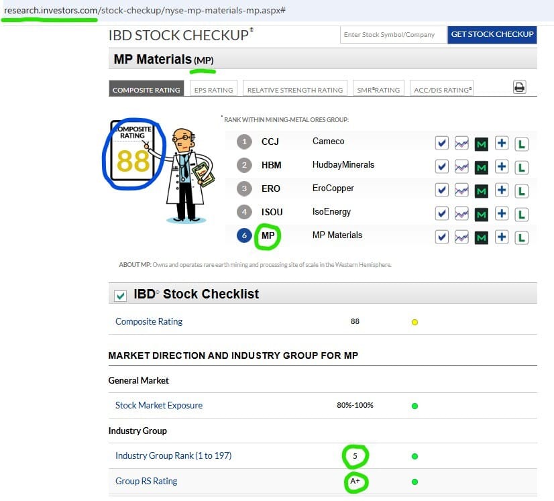
Task: Click the Leaderboard L icon for Cameco
Action: (522, 144)
